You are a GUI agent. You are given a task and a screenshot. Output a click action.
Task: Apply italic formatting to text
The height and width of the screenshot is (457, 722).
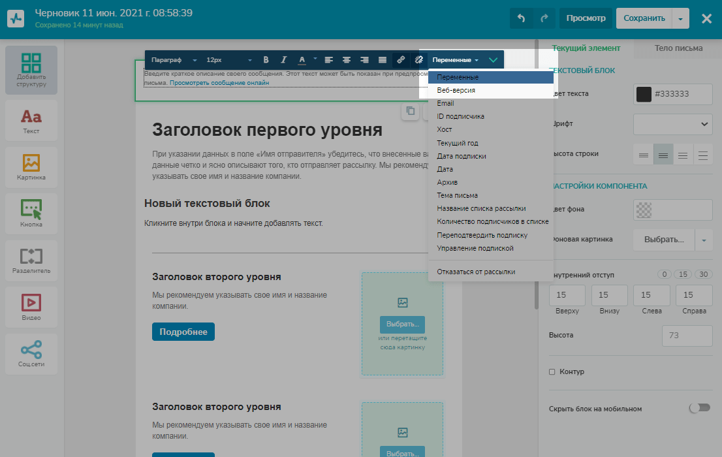click(x=283, y=60)
